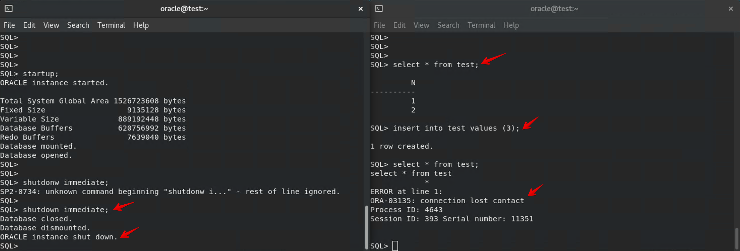Screen dimensions: 740x251
Task: Click misspelled 'shutdonw immediate;' command
Action: coord(54,183)
